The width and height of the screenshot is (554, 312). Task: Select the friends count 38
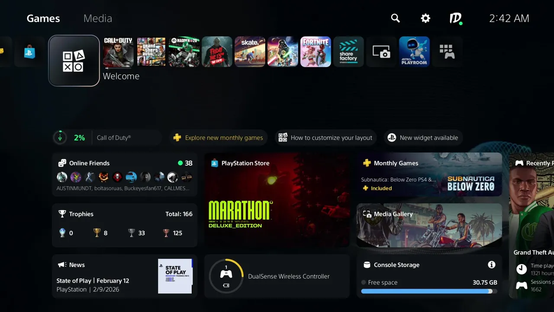188,163
